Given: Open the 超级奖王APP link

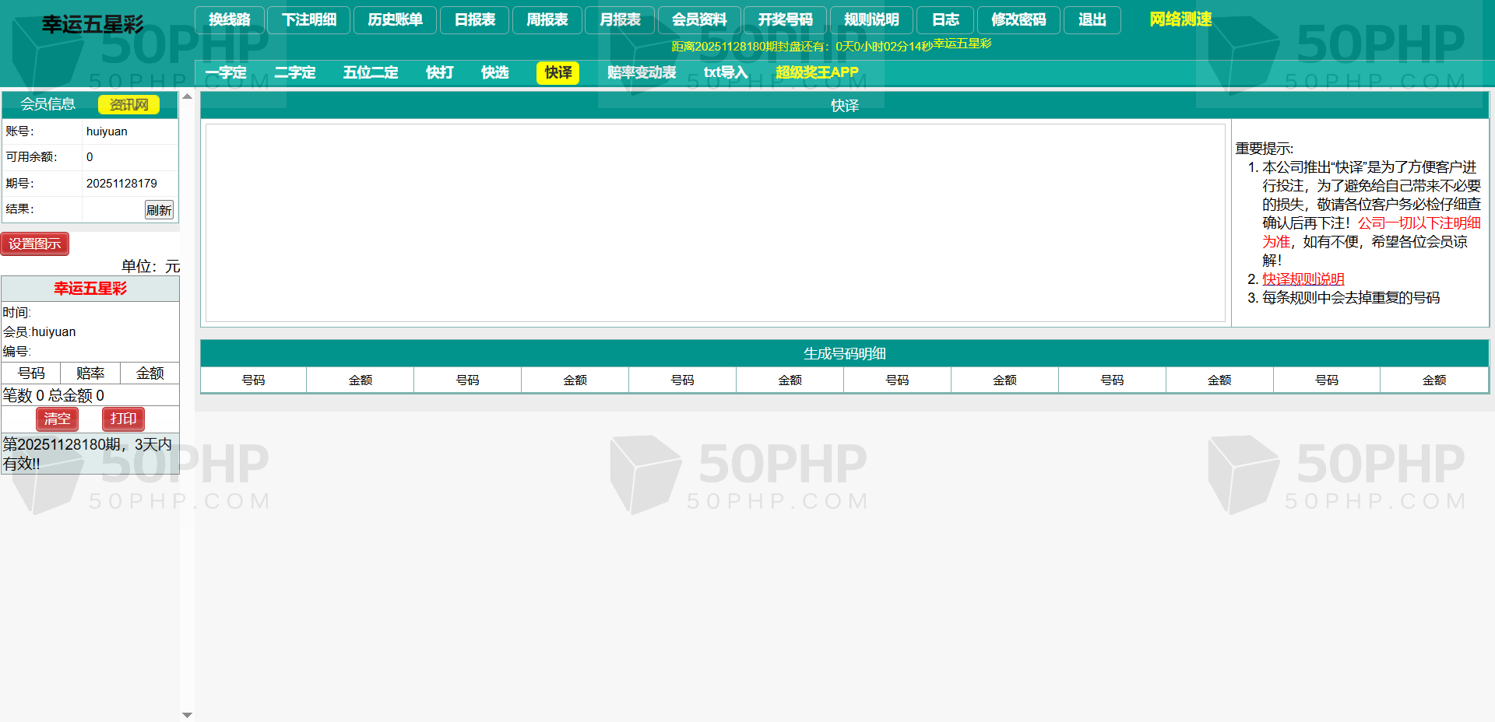Looking at the screenshot, I should [x=817, y=72].
